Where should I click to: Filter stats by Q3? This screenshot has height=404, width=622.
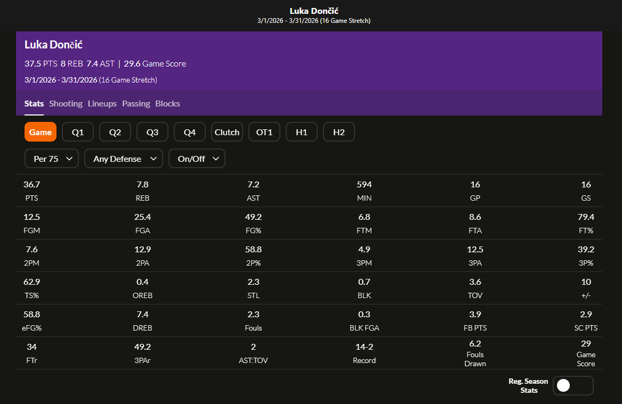pyautogui.click(x=152, y=132)
